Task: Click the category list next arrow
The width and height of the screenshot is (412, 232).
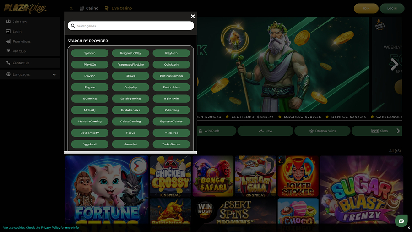Action: tap(398, 131)
